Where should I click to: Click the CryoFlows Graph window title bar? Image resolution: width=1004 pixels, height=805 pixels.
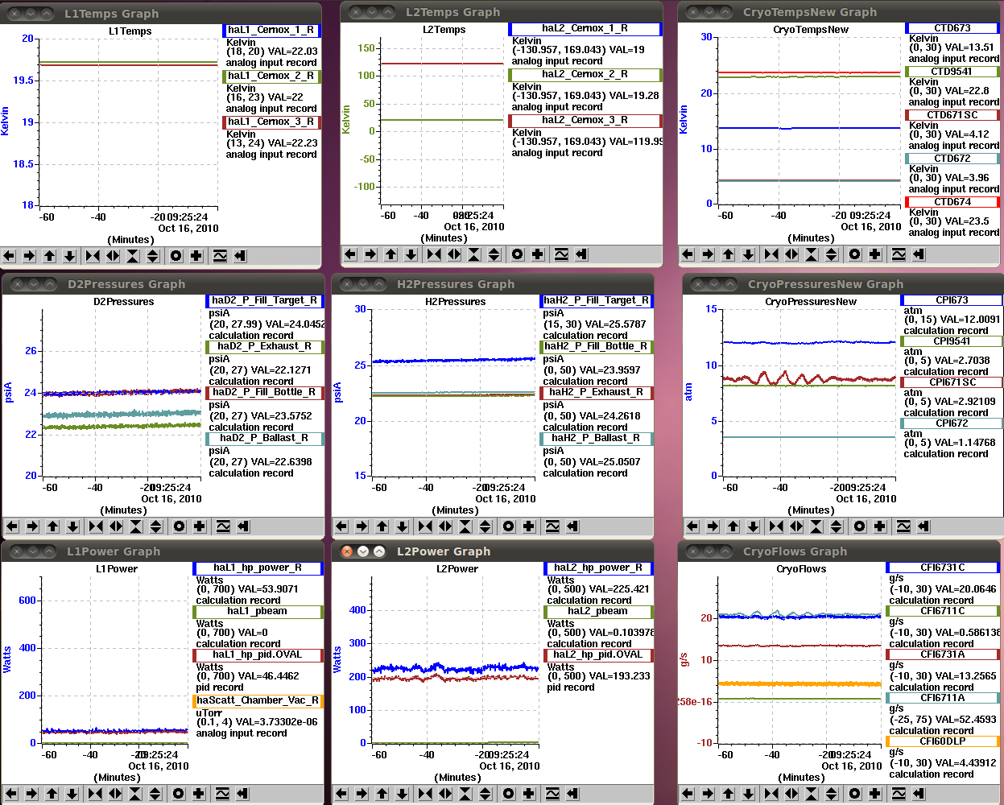840,551
